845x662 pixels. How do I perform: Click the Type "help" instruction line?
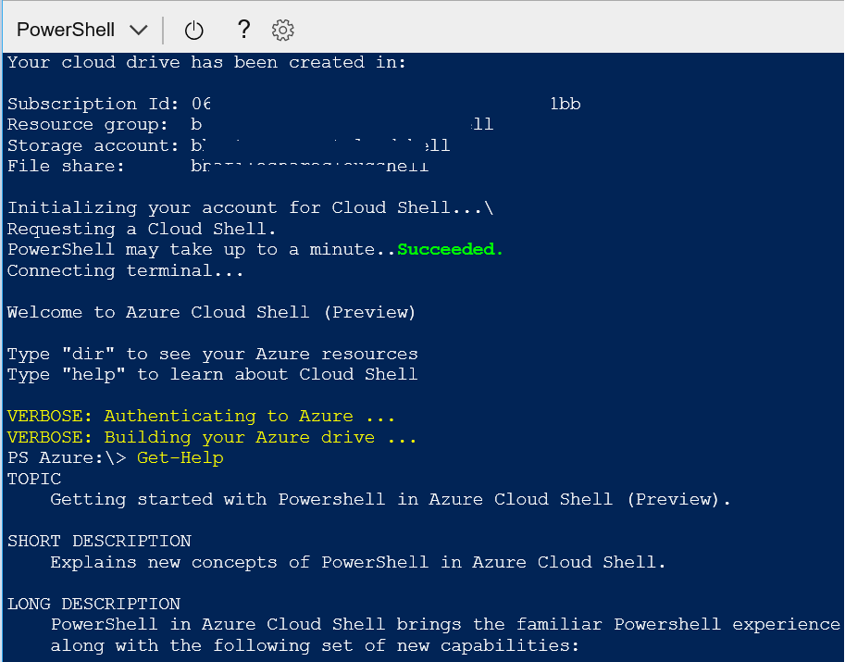point(212,374)
